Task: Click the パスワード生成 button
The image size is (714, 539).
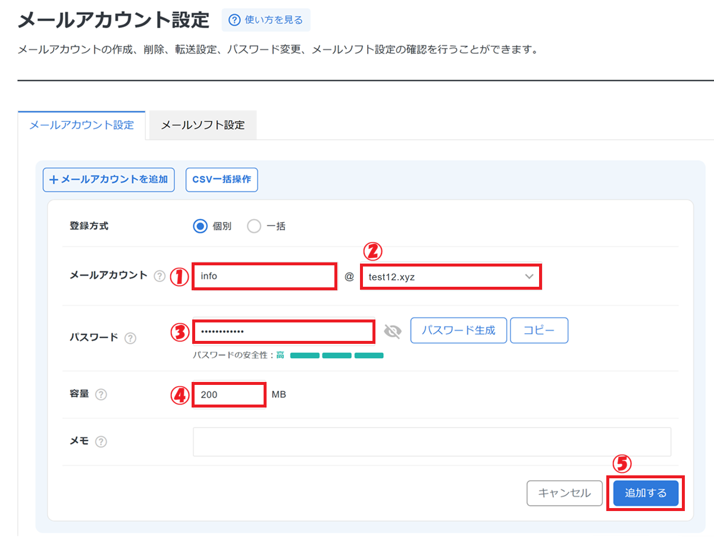Action: pos(458,331)
